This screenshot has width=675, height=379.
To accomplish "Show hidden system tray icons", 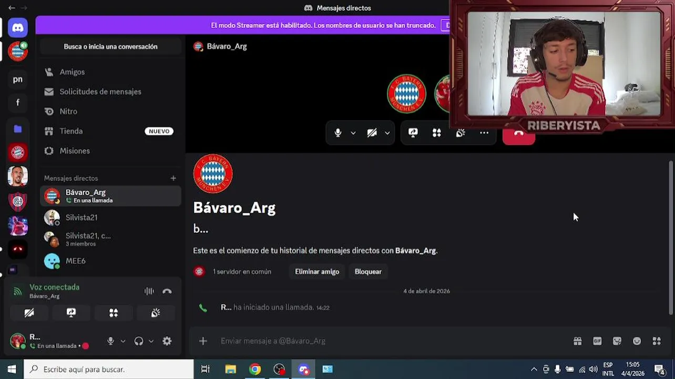I will pyautogui.click(x=534, y=370).
